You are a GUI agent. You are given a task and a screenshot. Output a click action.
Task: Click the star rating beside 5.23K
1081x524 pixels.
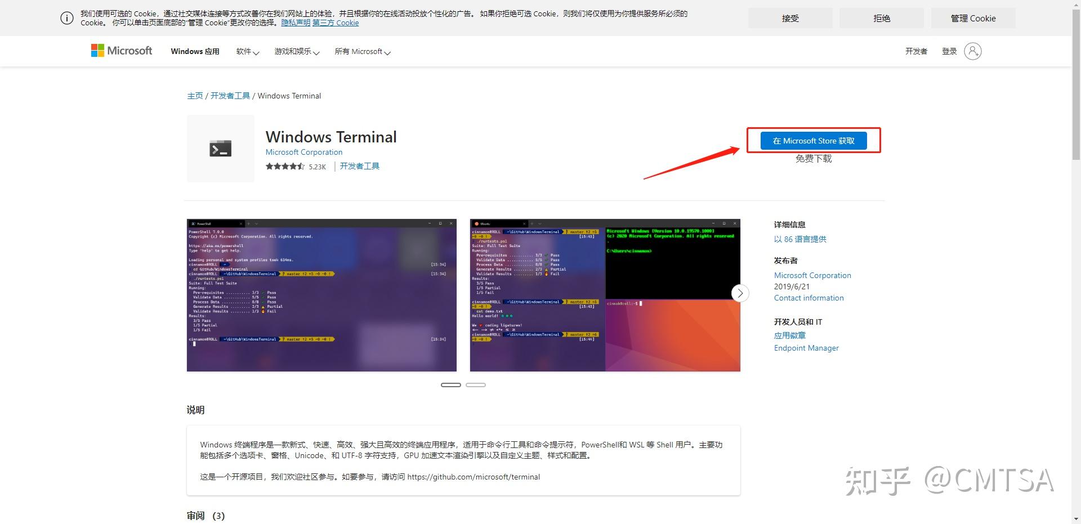click(x=284, y=167)
